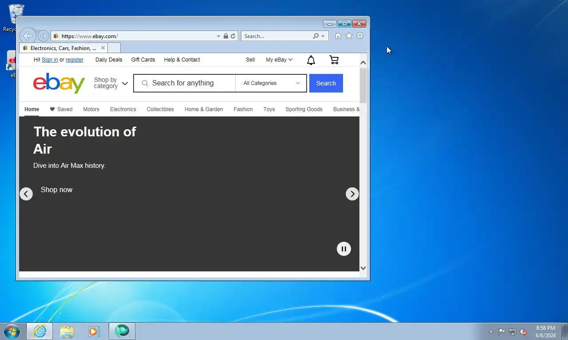The image size is (568, 340).
Task: Click the browser address bar URL
Action: 90,36
